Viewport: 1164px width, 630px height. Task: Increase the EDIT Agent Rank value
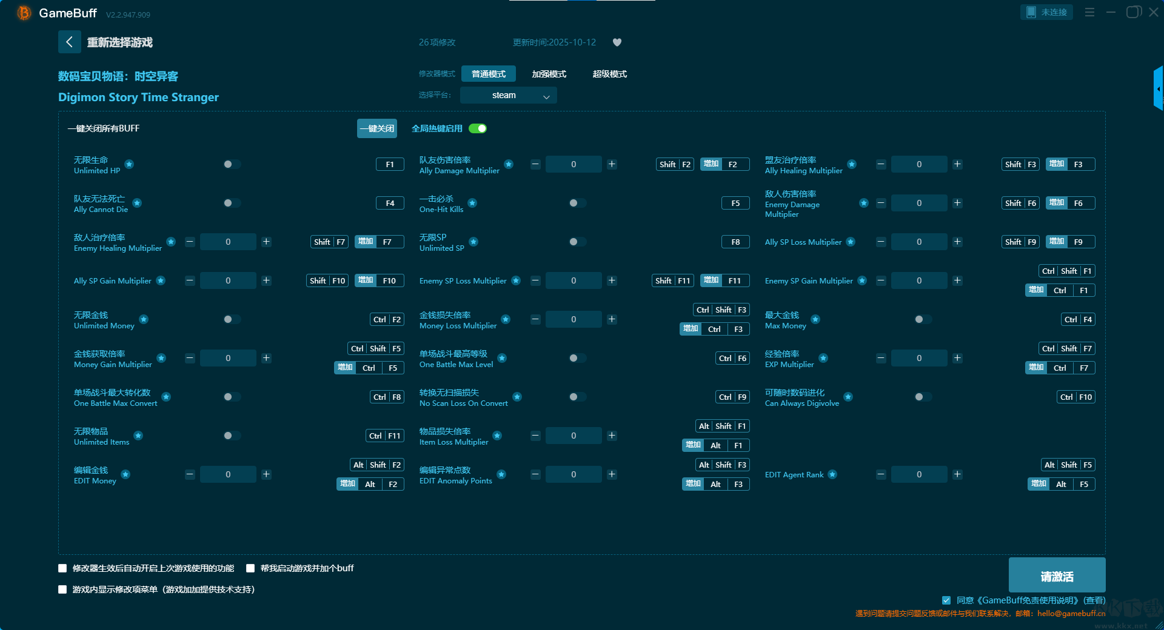click(957, 474)
